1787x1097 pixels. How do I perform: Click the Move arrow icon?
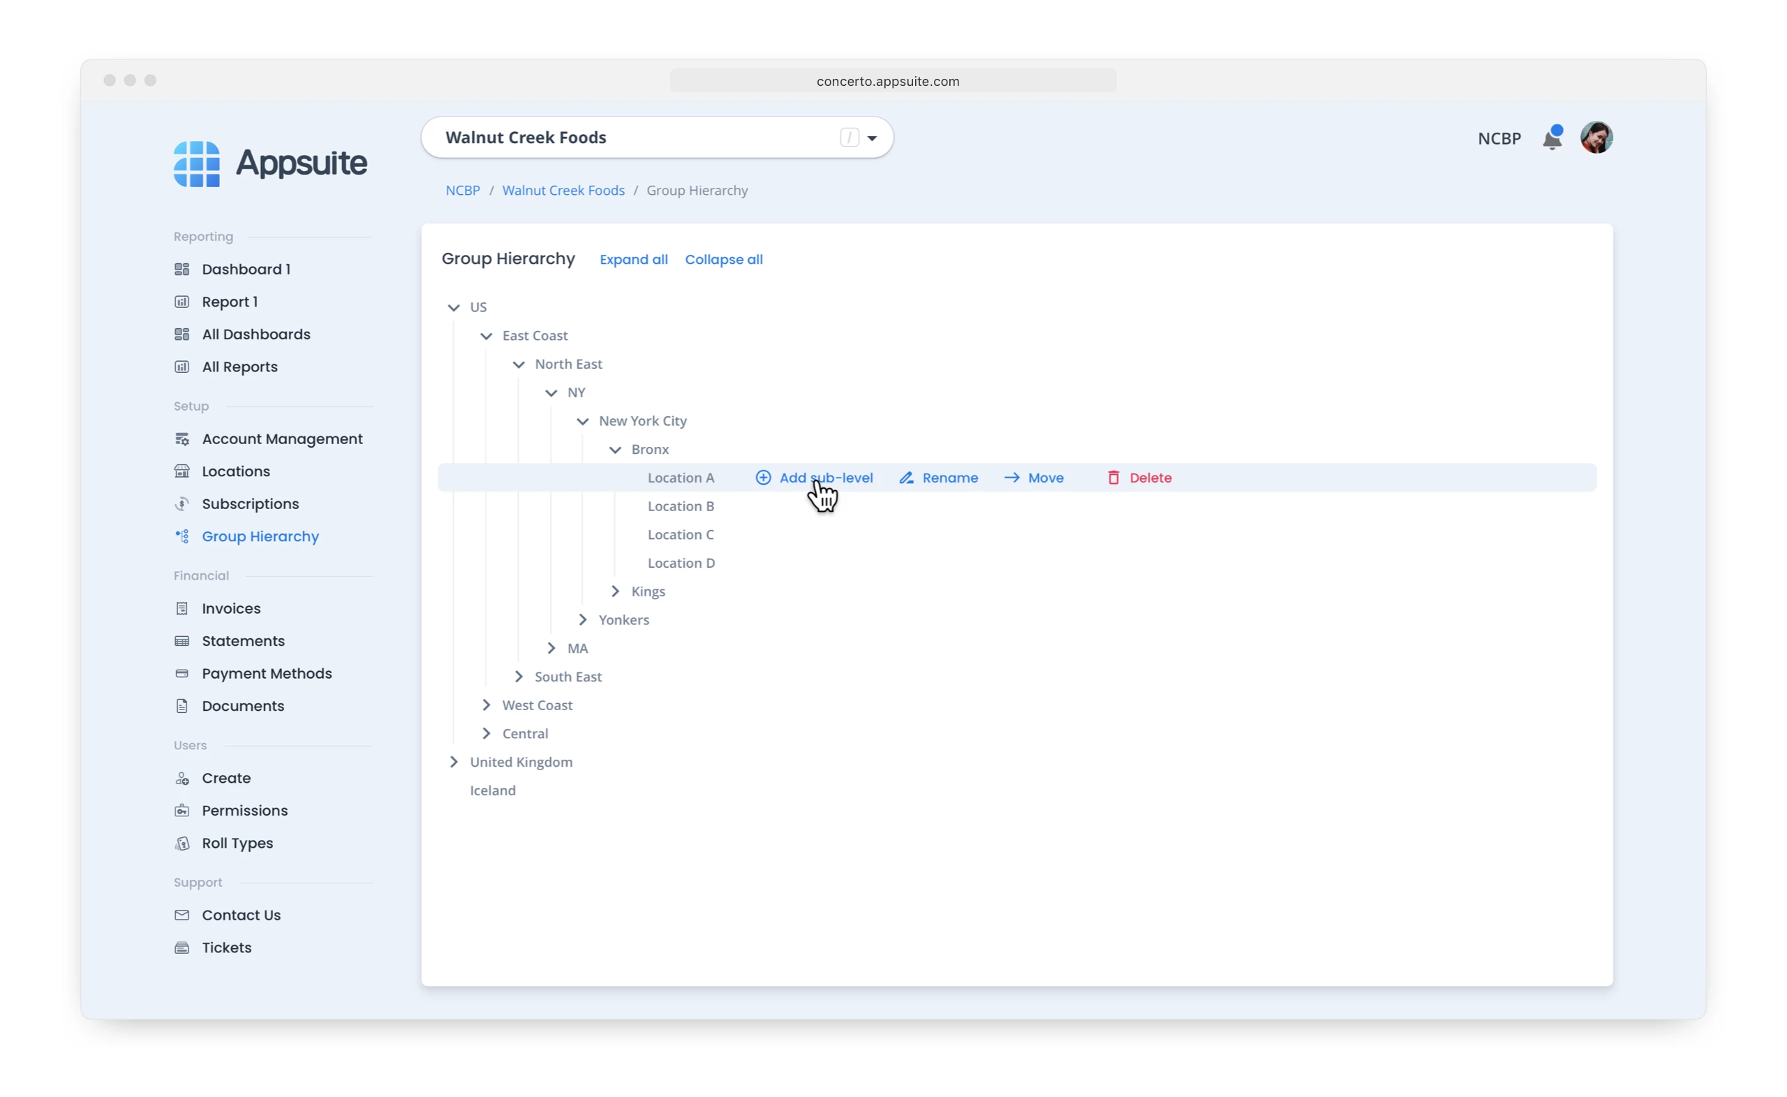pos(1011,478)
